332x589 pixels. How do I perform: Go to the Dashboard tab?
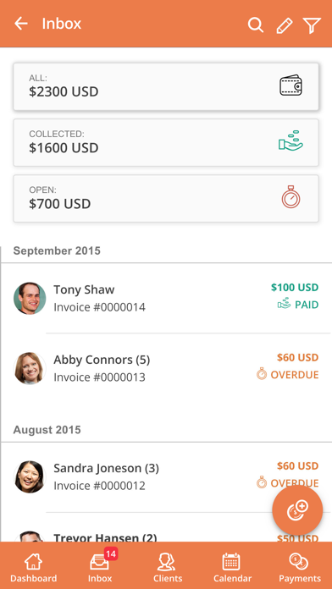[34, 567]
